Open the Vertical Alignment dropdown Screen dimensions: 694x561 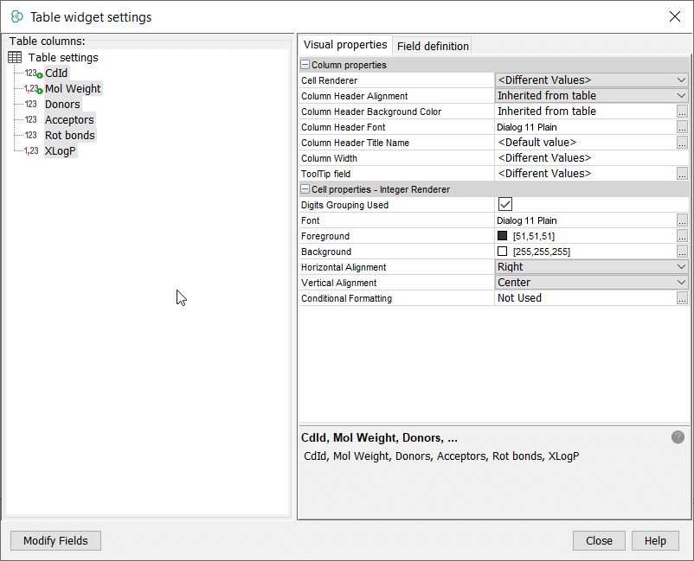point(681,283)
